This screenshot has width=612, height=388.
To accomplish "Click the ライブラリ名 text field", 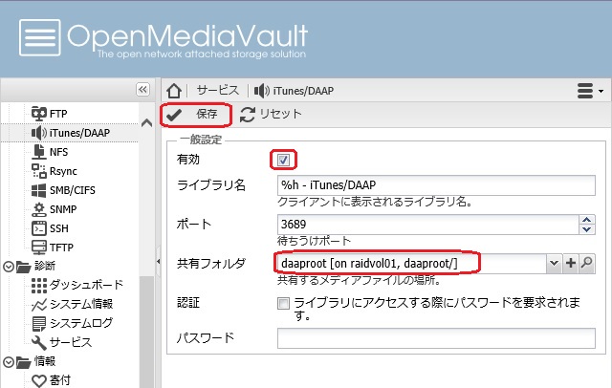I will [x=436, y=185].
